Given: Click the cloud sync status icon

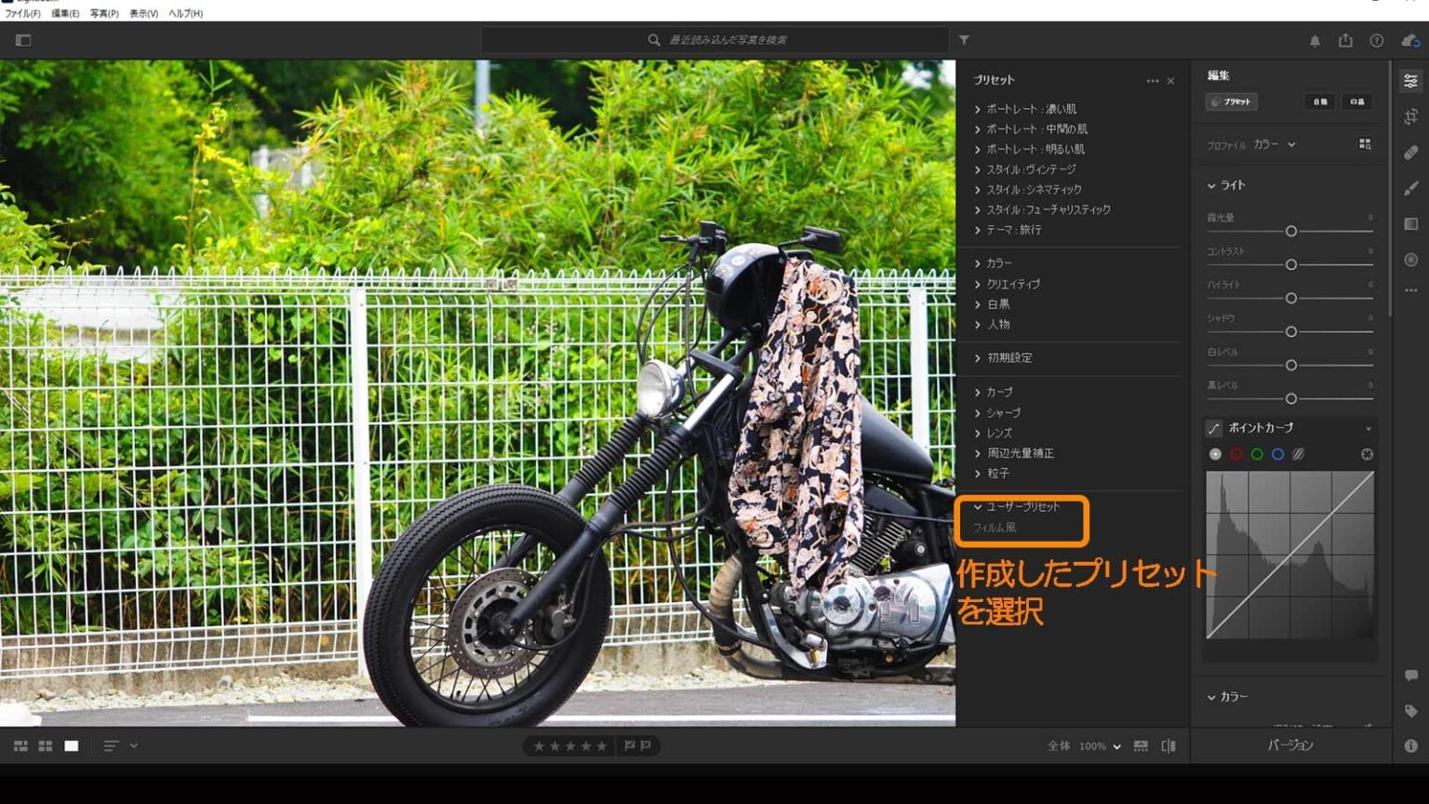Looking at the screenshot, I should tap(1409, 40).
